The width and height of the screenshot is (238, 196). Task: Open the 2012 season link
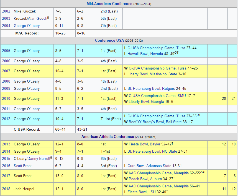pos(6,119)
